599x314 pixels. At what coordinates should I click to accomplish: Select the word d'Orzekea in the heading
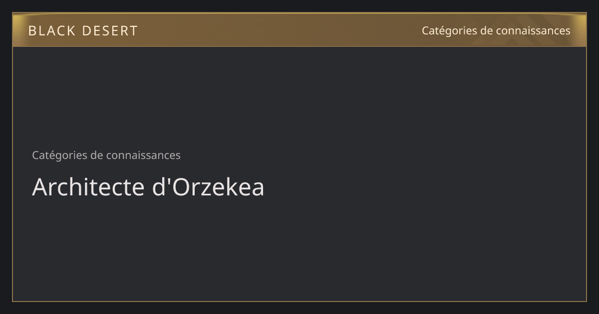(208, 187)
